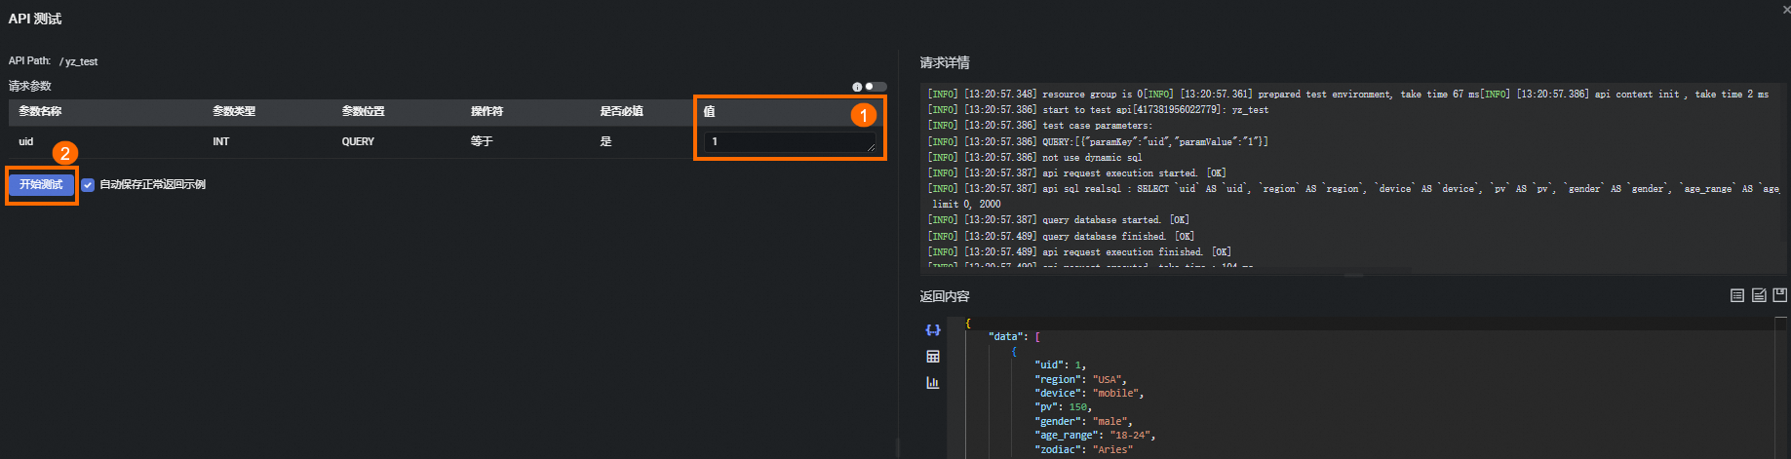
Task: Click the 是否必填 column header
Action: pyautogui.click(x=621, y=111)
